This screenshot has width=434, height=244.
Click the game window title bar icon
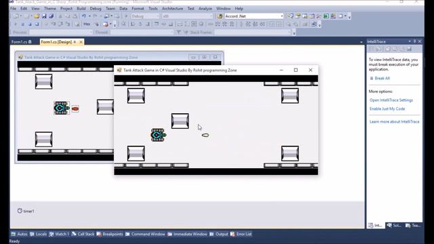[119, 70]
